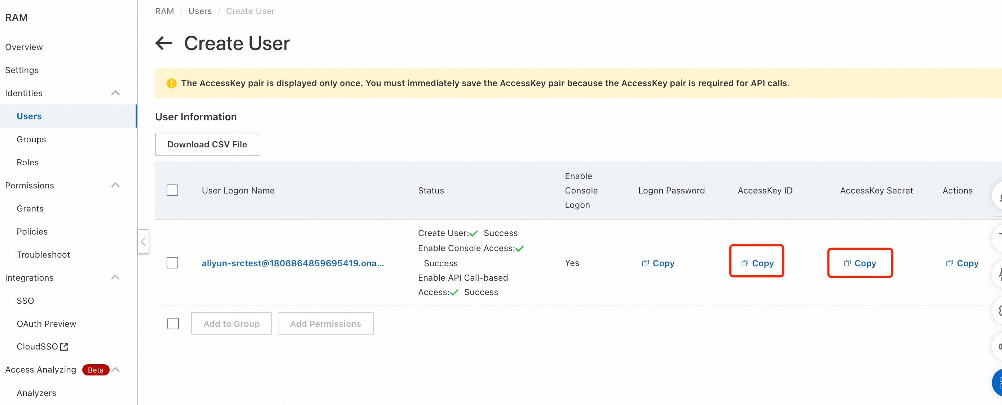The width and height of the screenshot is (1002, 405).
Task: Click the Beta badge next to Access Analyzing
Action: 95,370
